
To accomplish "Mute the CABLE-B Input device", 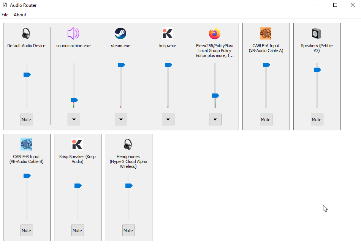I will pyautogui.click(x=27, y=230).
